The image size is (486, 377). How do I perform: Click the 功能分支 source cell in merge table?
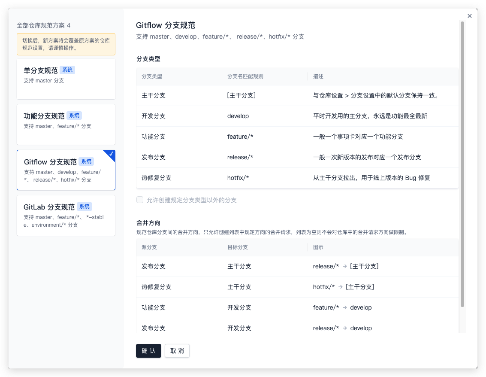pos(154,307)
